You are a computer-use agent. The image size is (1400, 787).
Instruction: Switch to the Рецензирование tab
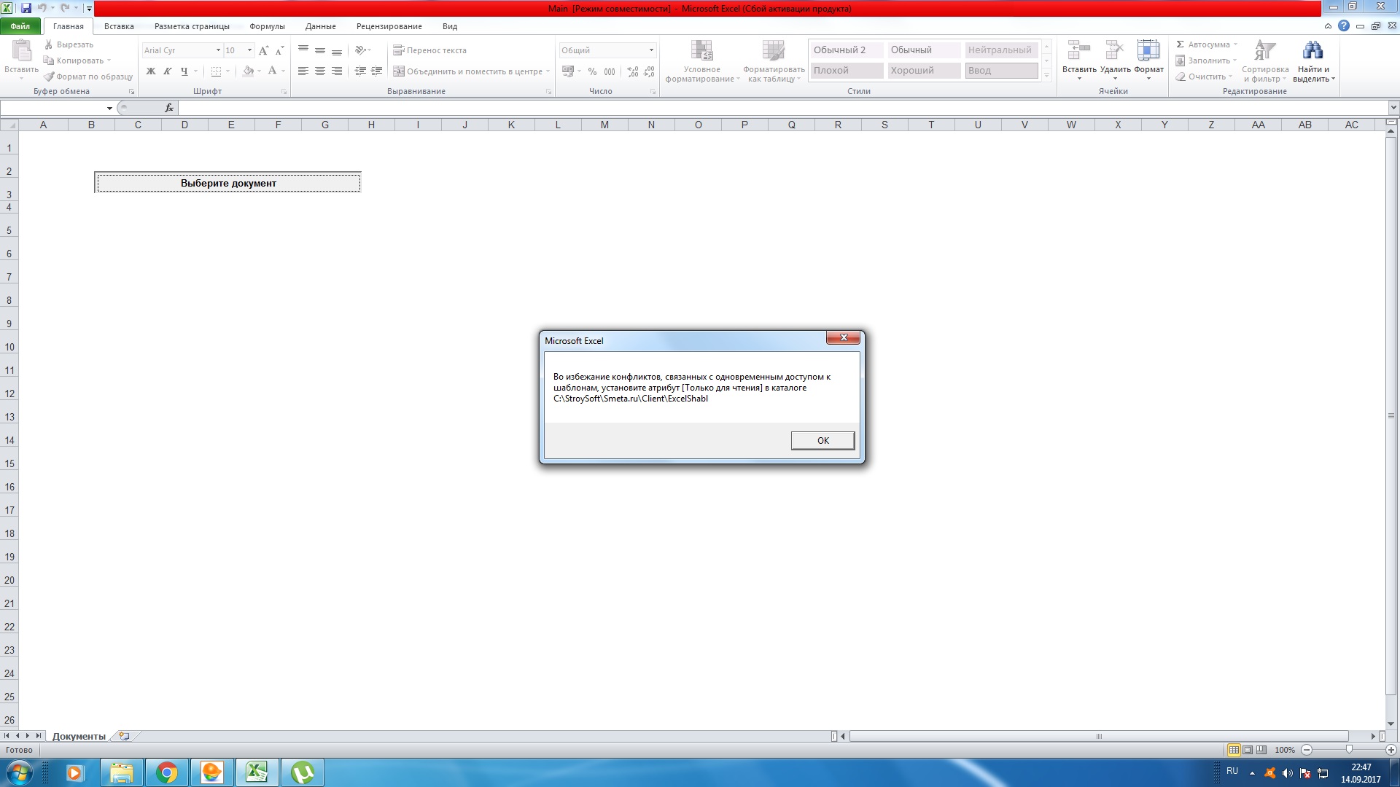click(x=389, y=26)
